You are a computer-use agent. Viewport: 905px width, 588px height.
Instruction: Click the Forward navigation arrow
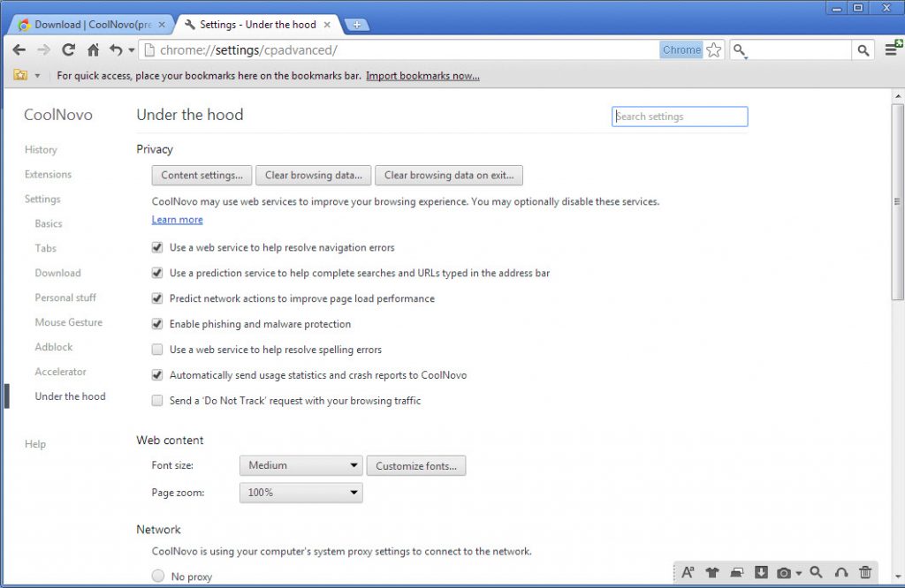click(x=44, y=50)
